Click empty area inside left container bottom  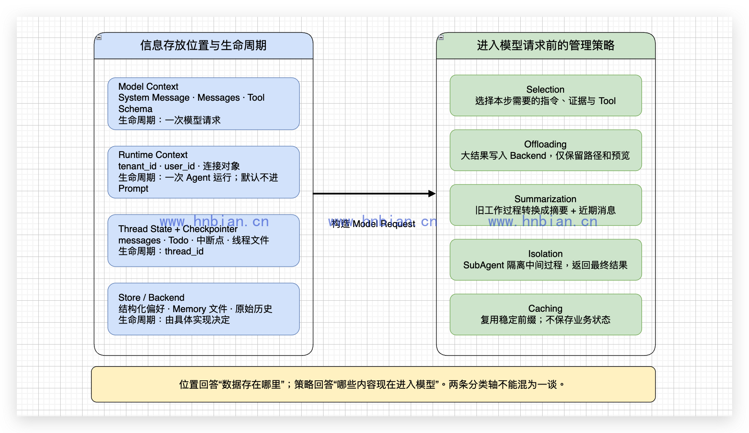(x=203, y=345)
